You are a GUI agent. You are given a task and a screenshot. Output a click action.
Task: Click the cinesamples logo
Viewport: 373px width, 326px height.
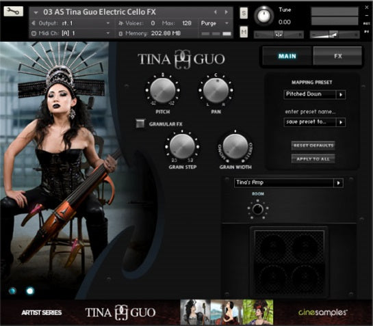click(322, 312)
